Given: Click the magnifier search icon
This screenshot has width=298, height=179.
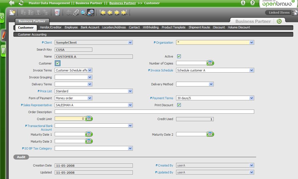Looking at the screenshot, I should tap(83, 13).
